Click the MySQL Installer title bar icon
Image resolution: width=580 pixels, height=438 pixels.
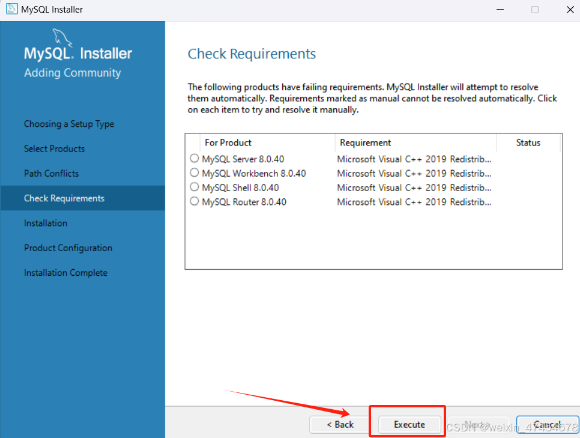pyautogui.click(x=11, y=9)
